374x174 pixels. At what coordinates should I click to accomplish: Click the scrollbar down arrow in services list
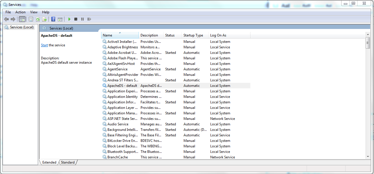pyautogui.click(x=368, y=156)
